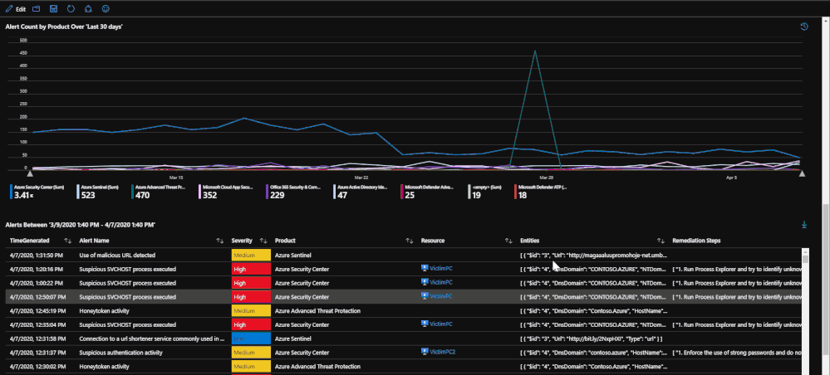Click the chart history clock icon
This screenshot has width=830, height=375.
coord(804,27)
